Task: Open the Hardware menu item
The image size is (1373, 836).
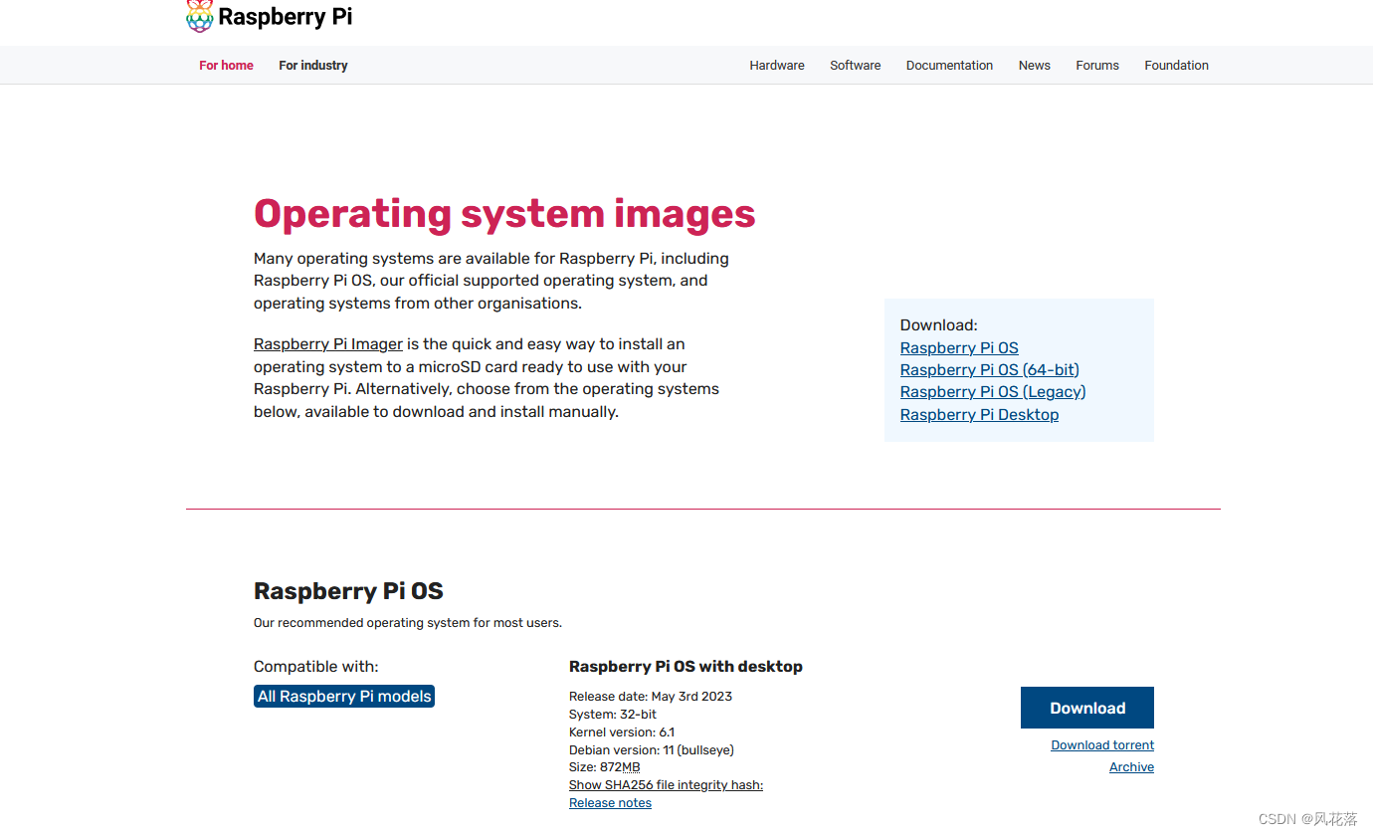Action: click(777, 66)
